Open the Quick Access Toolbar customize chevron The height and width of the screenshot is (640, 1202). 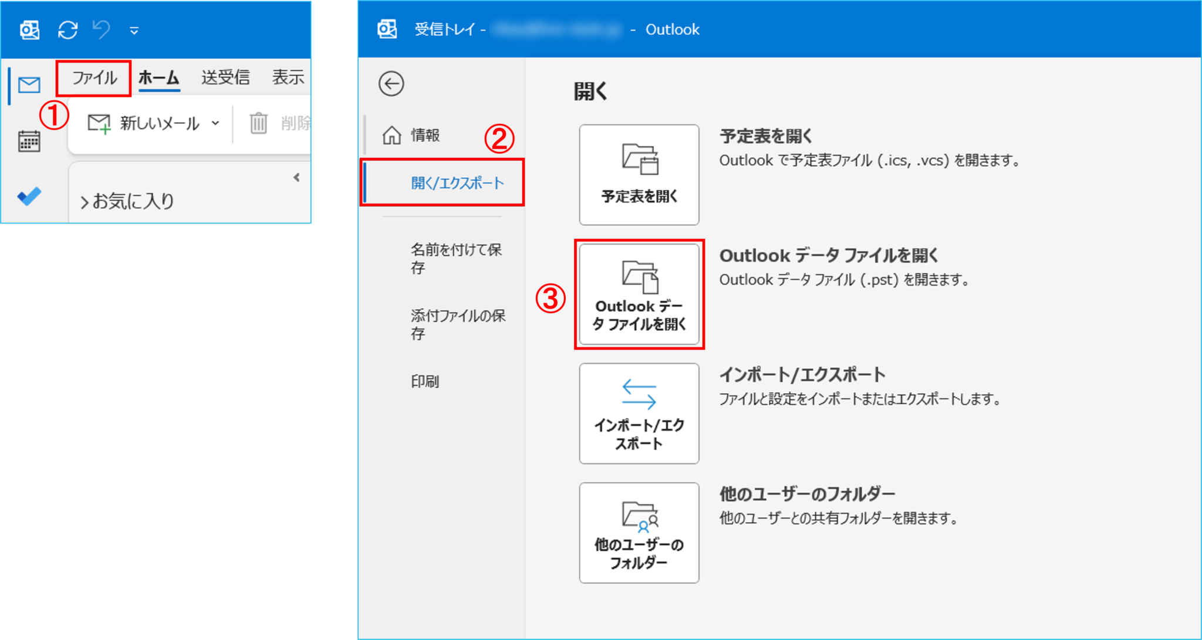[134, 31]
